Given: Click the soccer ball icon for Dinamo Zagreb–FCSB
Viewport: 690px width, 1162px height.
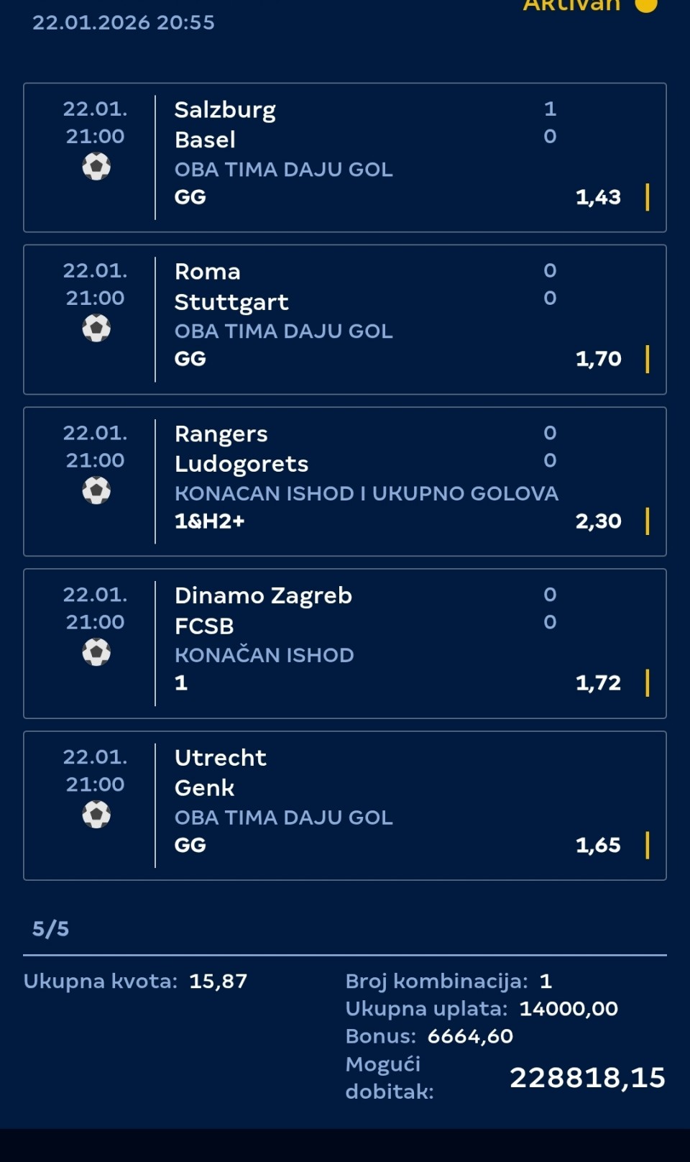Looking at the screenshot, I should (96, 653).
